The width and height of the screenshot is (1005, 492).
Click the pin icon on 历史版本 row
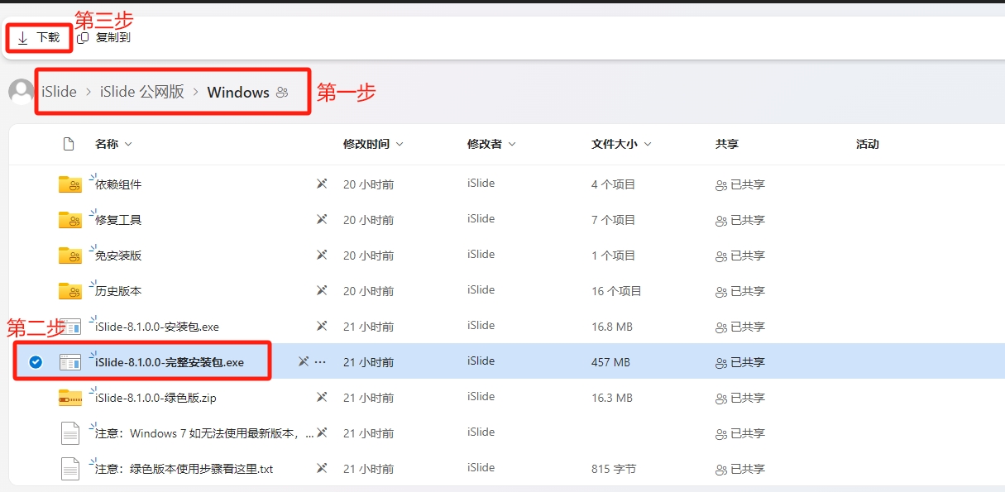(322, 291)
